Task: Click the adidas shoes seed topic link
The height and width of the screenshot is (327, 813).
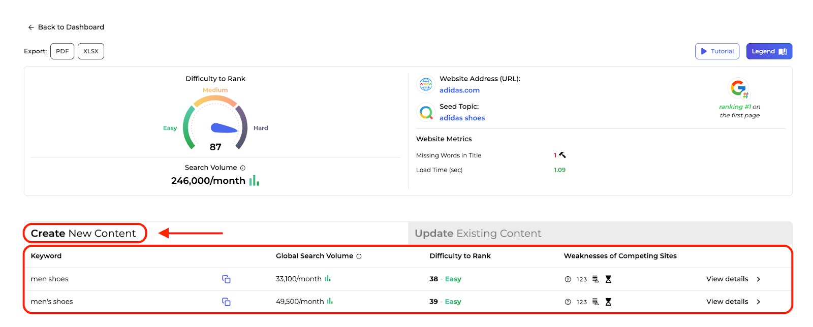Action: tap(462, 118)
